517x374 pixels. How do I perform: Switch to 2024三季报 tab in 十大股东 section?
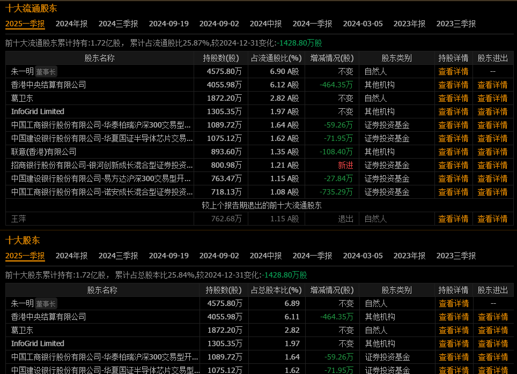pos(118,256)
